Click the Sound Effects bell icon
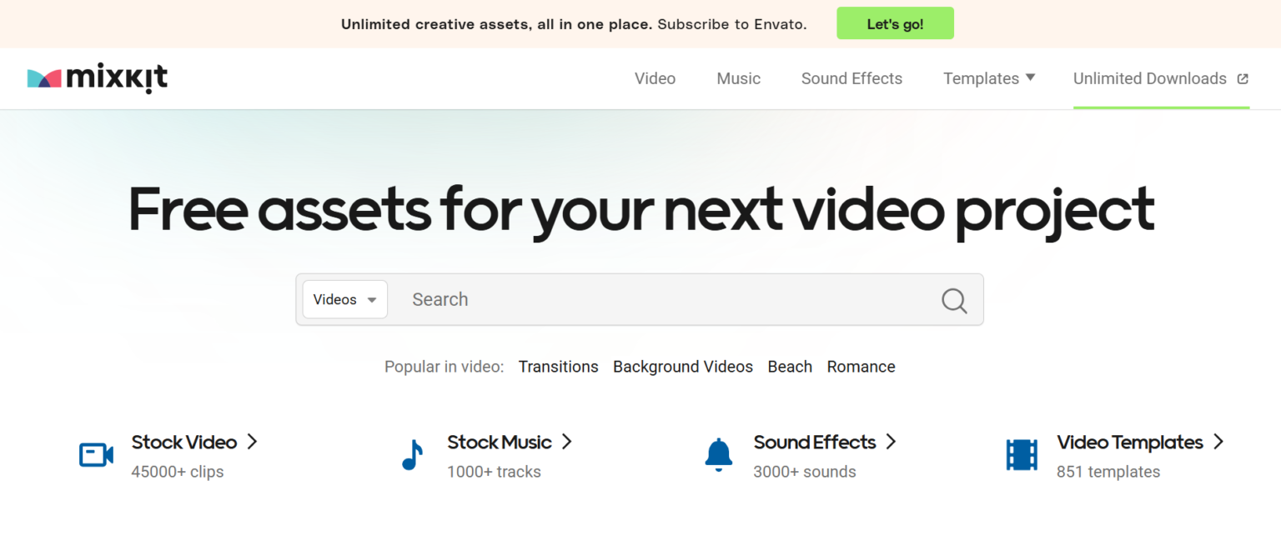This screenshot has width=1281, height=541. [x=718, y=455]
